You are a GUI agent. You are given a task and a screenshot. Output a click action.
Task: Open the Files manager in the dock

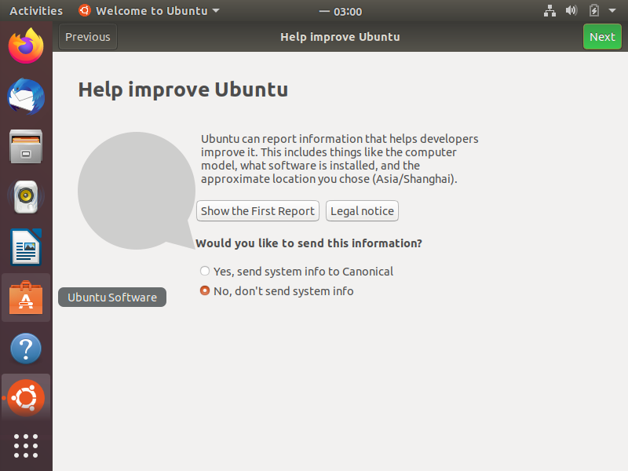pos(26,147)
